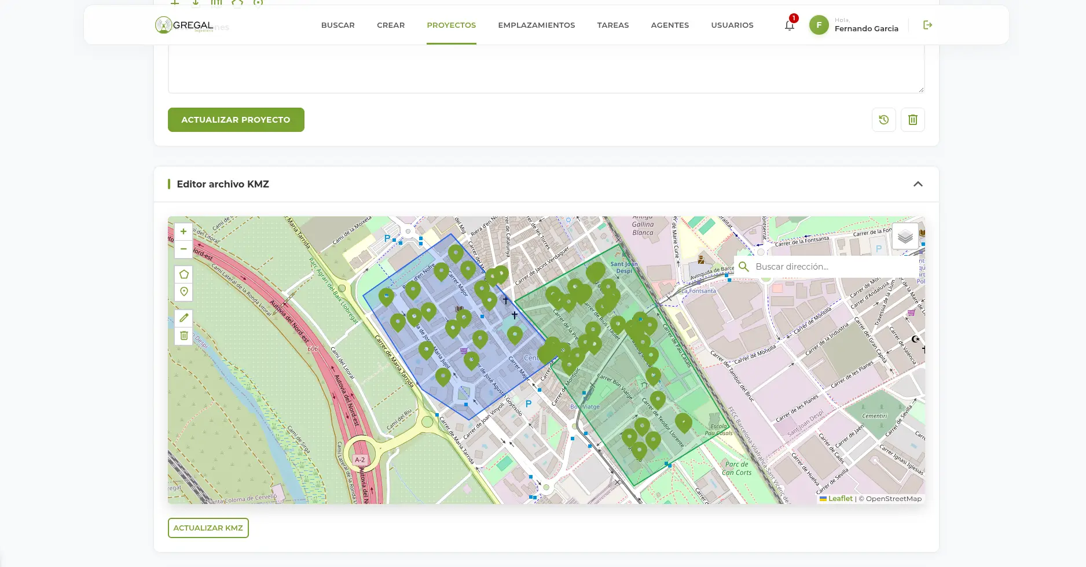This screenshot has height=567, width=1086.
Task: Go to PROYECTOS tab
Action: (452, 25)
